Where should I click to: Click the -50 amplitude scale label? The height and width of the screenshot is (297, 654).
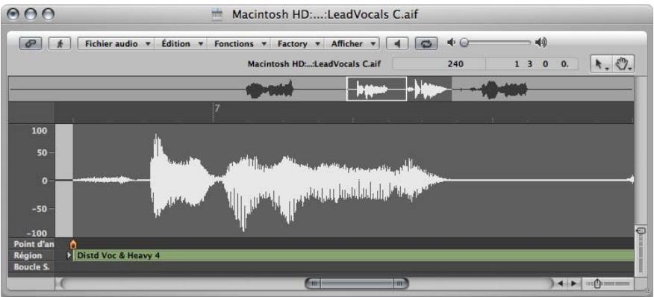coord(39,208)
